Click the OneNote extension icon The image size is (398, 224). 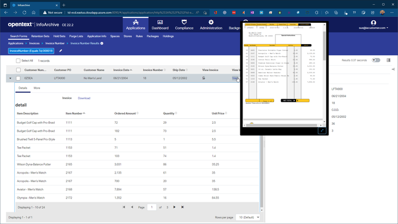point(252,12)
